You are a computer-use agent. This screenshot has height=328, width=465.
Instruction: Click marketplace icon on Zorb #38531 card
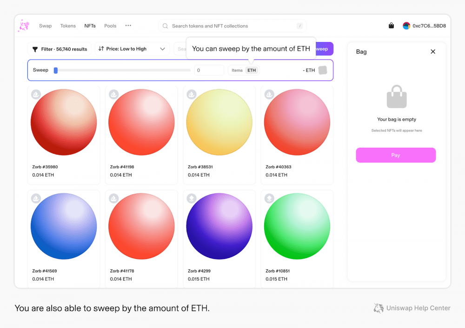192,95
